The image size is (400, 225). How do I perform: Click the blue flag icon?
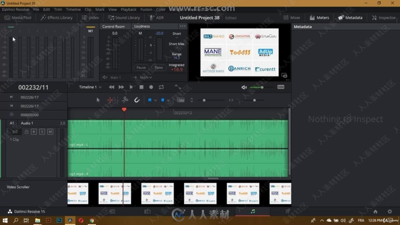[x=150, y=100]
